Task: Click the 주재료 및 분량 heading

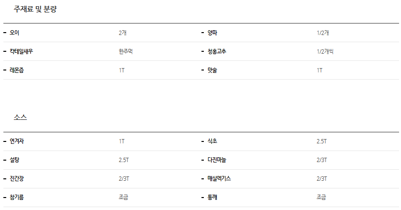Action: (x=35, y=9)
